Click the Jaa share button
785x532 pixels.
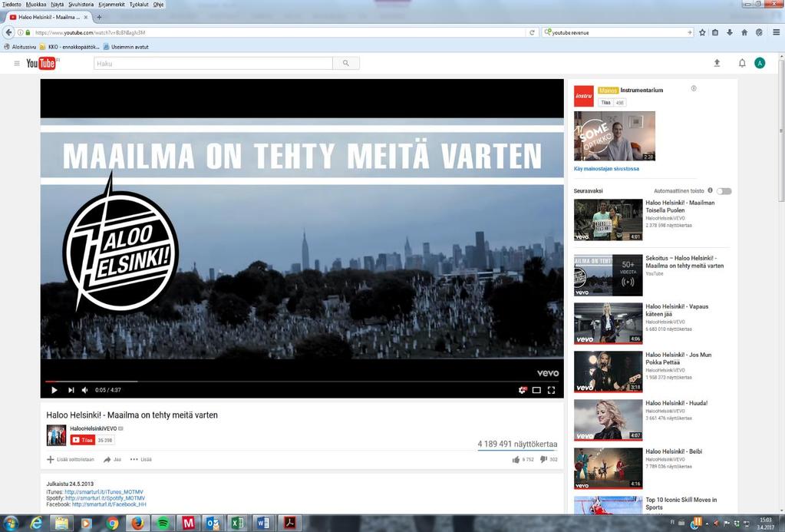(x=112, y=459)
